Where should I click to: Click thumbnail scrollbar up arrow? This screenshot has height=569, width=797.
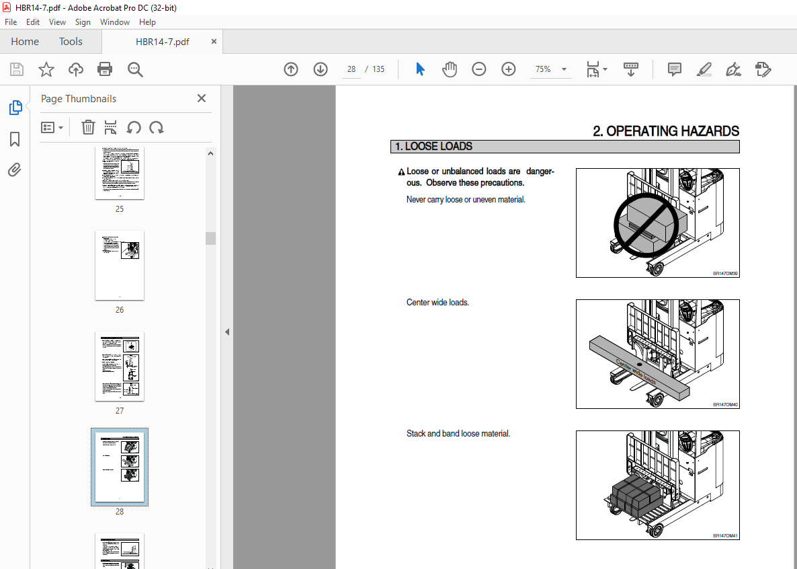[x=210, y=153]
